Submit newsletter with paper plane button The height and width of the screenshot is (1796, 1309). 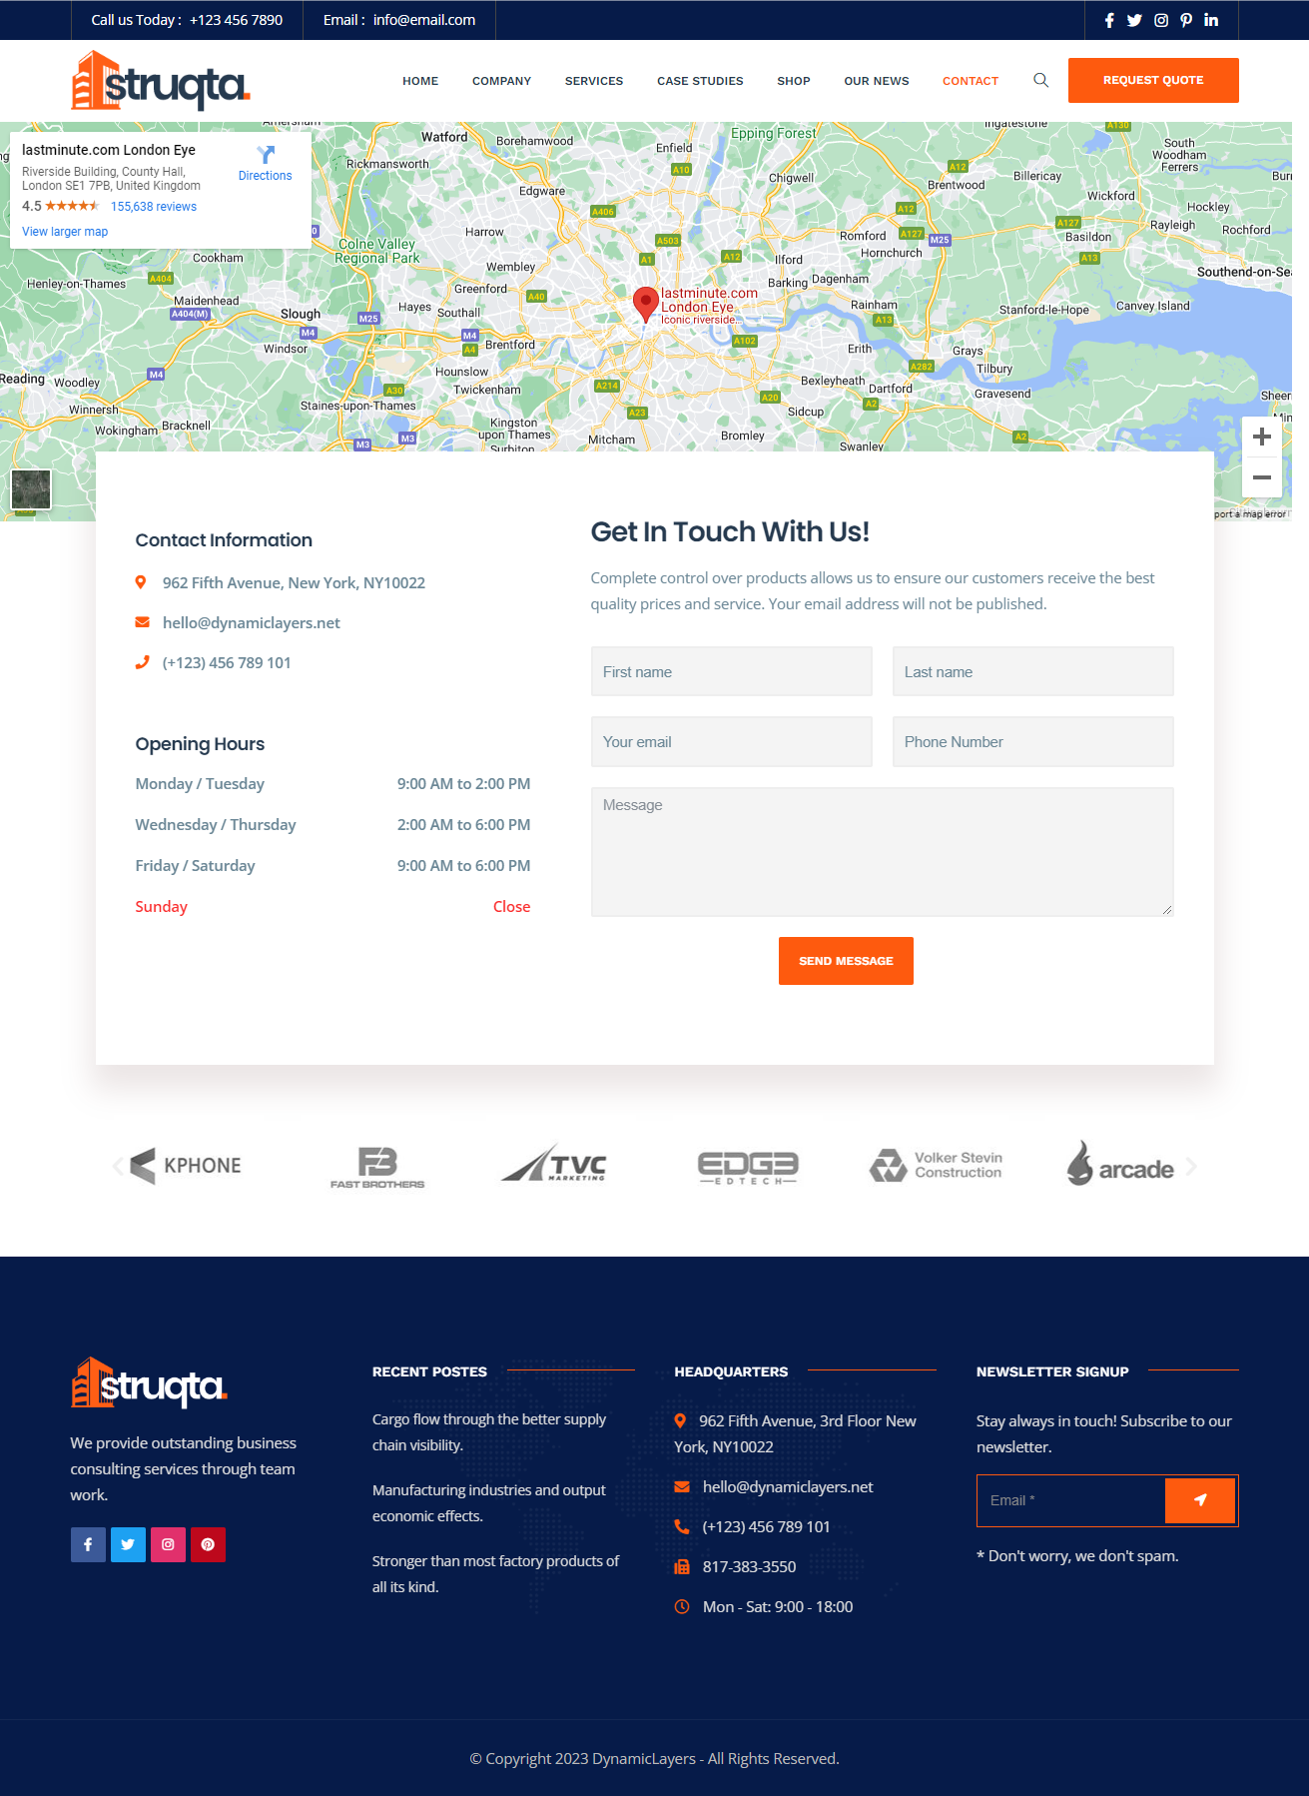click(1200, 1500)
